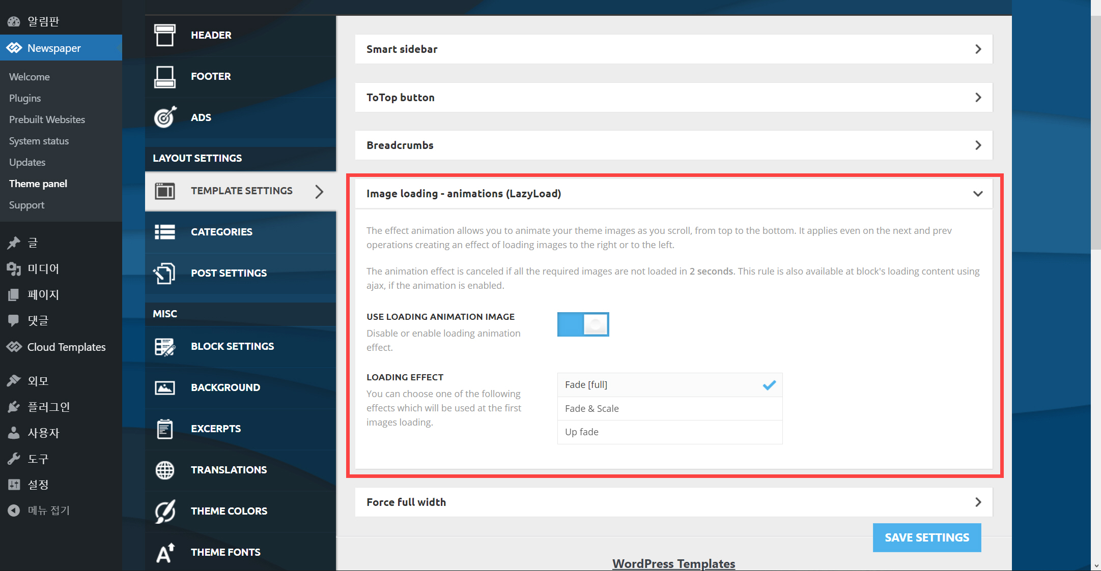Screen dimensions: 1101x571
Task: Open the WordPress Templates link
Action: tap(673, 563)
